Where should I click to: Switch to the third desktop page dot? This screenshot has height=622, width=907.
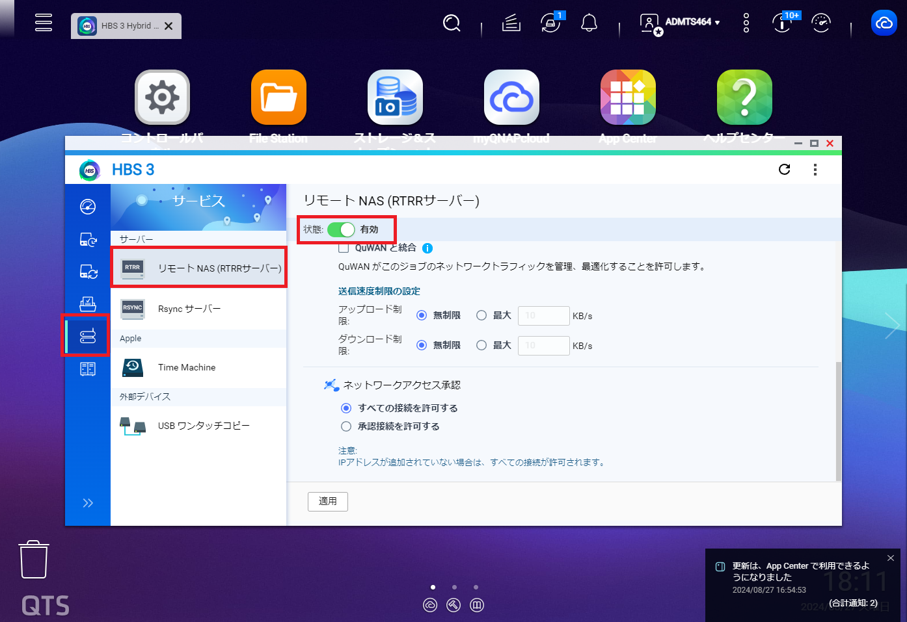click(476, 587)
